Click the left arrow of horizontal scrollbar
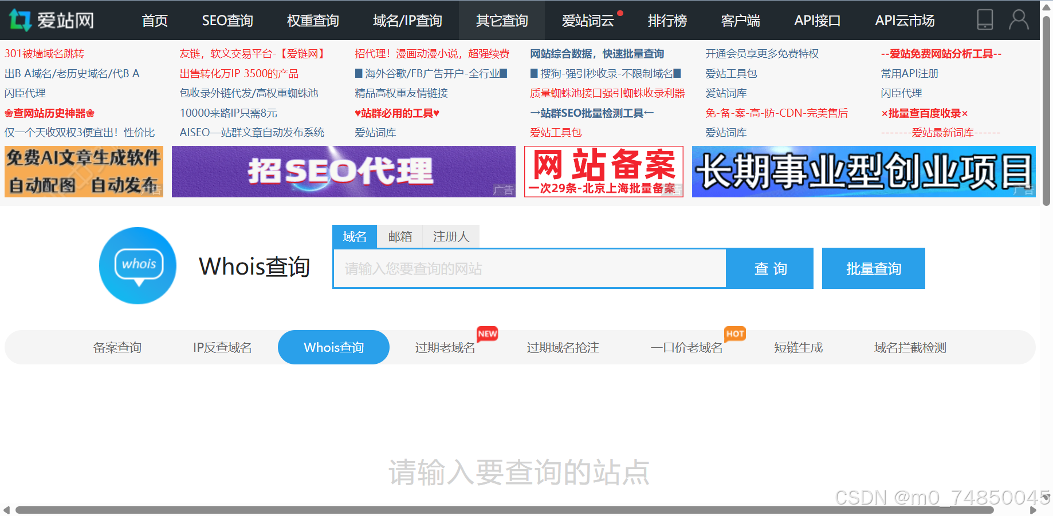1053x516 pixels. [x=6, y=510]
